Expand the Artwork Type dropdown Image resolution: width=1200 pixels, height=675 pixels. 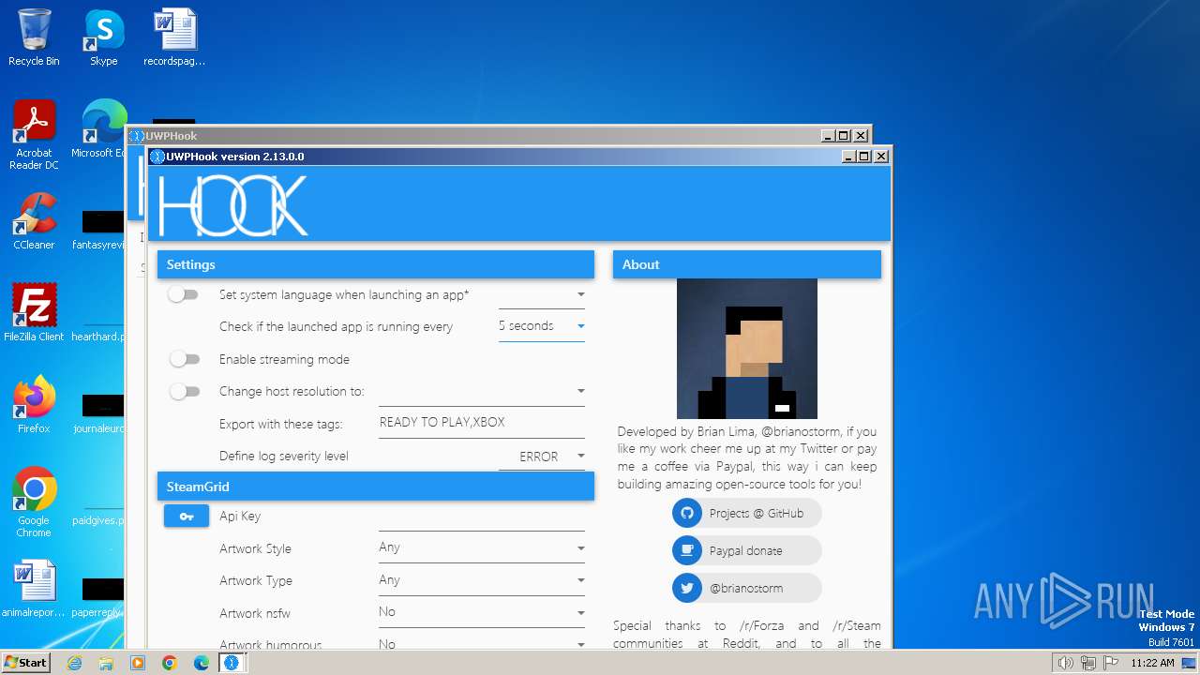coord(482,580)
